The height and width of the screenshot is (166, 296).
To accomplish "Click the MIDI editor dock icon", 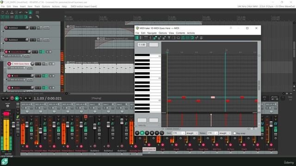I will pyautogui.click(x=202, y=38).
